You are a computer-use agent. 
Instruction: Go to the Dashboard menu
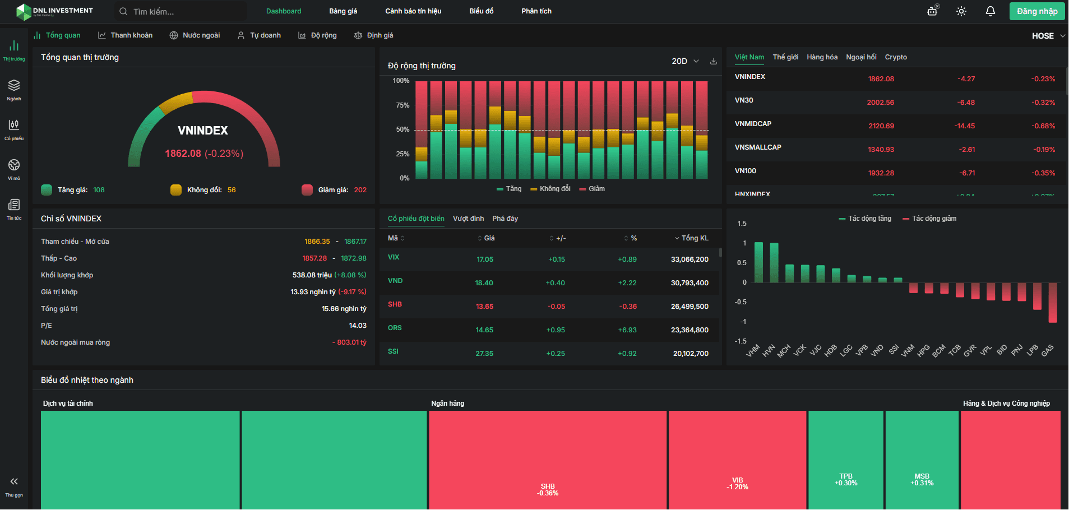[x=284, y=11]
